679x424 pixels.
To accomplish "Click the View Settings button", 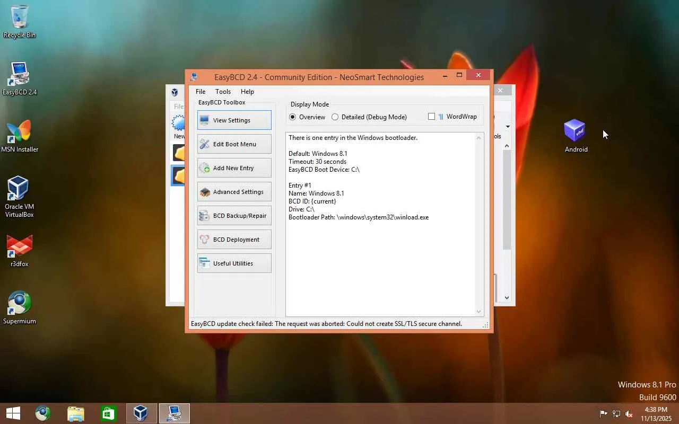I will (234, 120).
